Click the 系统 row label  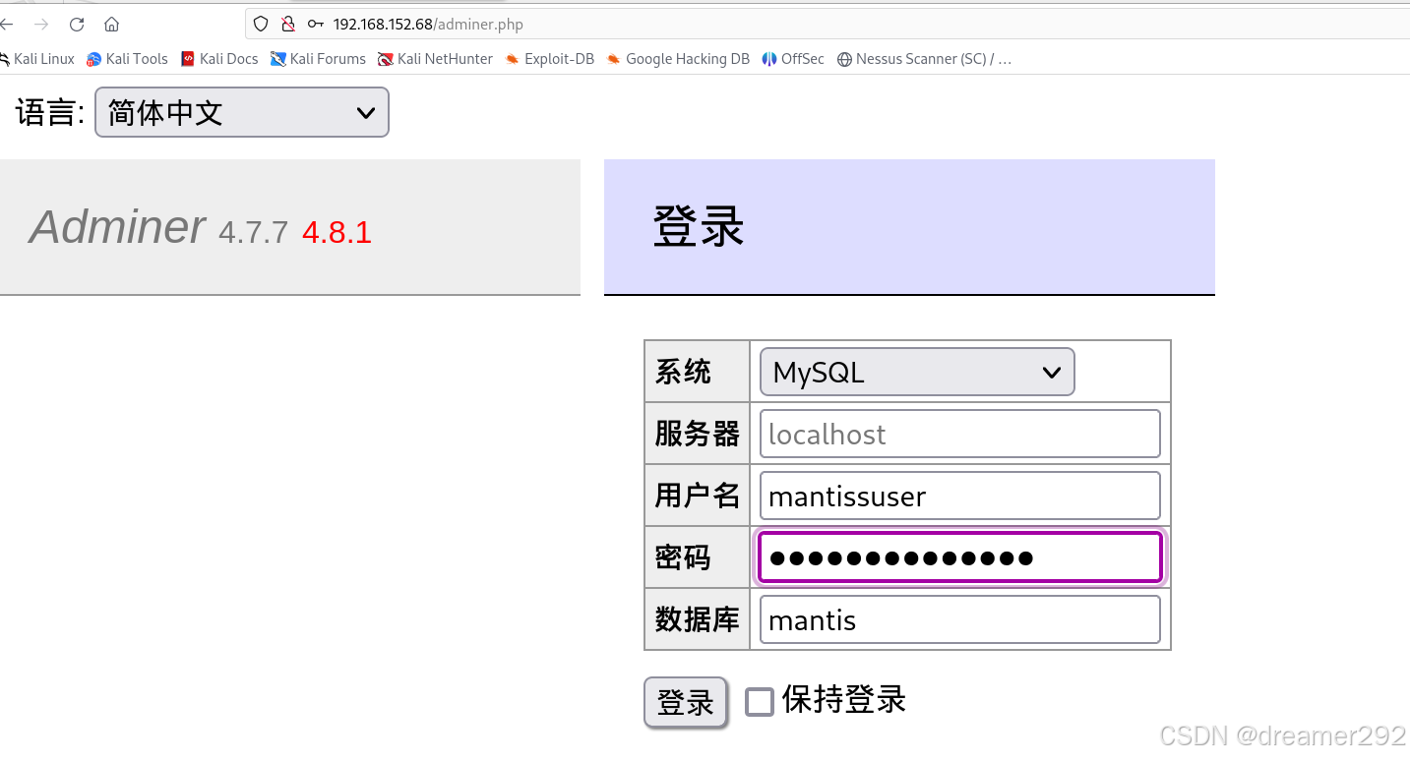[x=683, y=372]
